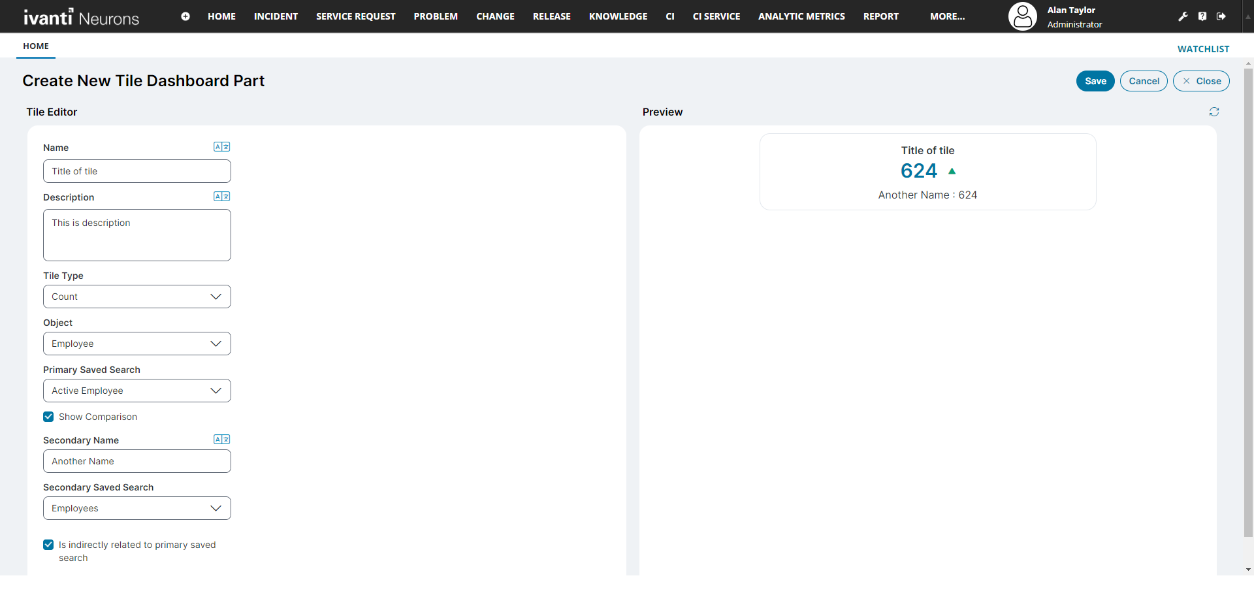
Task: Open translation icon for Description field
Action: (x=221, y=197)
